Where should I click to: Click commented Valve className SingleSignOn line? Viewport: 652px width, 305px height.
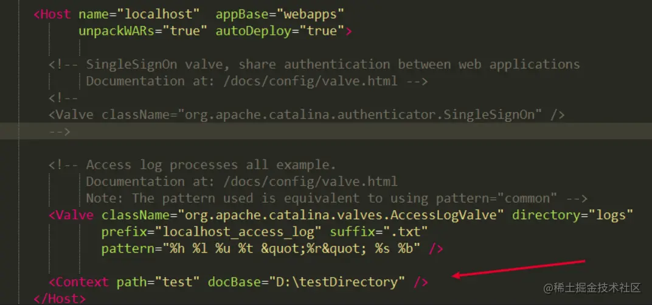[x=307, y=115]
